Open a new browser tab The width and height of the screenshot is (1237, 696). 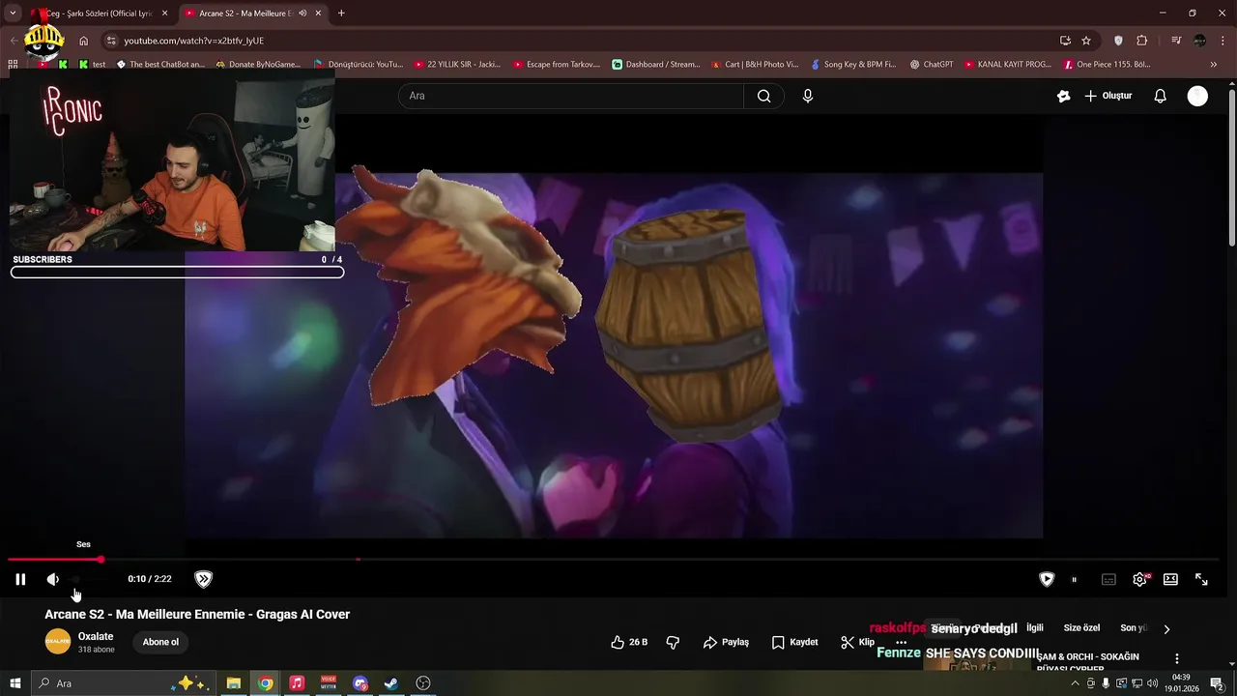341,14
